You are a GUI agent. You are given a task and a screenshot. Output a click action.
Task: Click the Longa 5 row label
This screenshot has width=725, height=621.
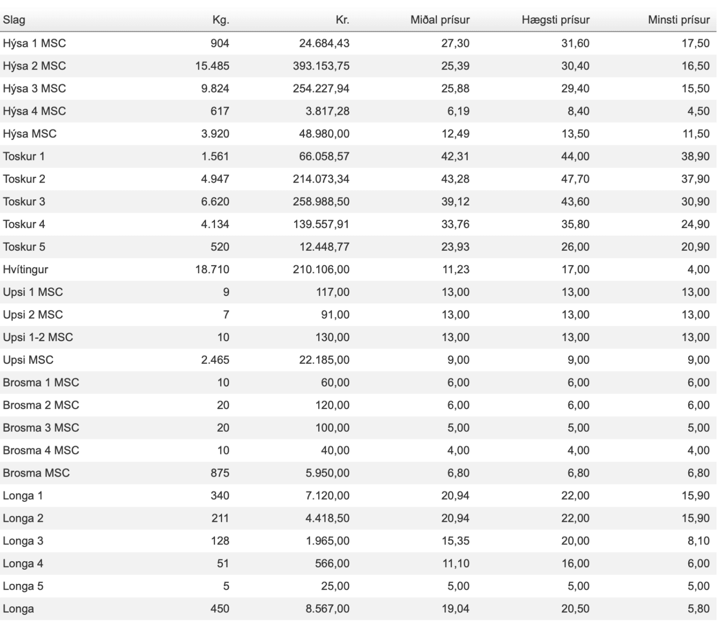point(23,586)
